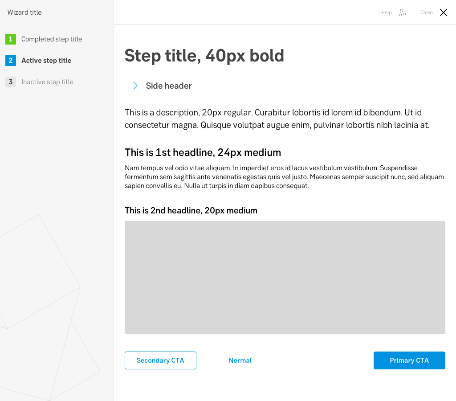This screenshot has width=456, height=401.
Task: Click the hierarchy/sitemap icon near Help
Action: (x=403, y=12)
